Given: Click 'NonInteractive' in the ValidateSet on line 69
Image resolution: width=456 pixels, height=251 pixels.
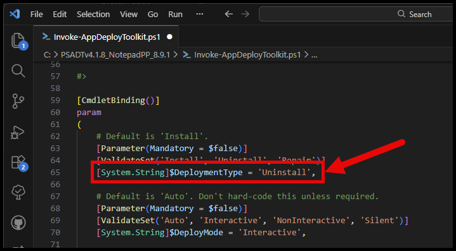Looking at the screenshot, I should tap(311, 221).
